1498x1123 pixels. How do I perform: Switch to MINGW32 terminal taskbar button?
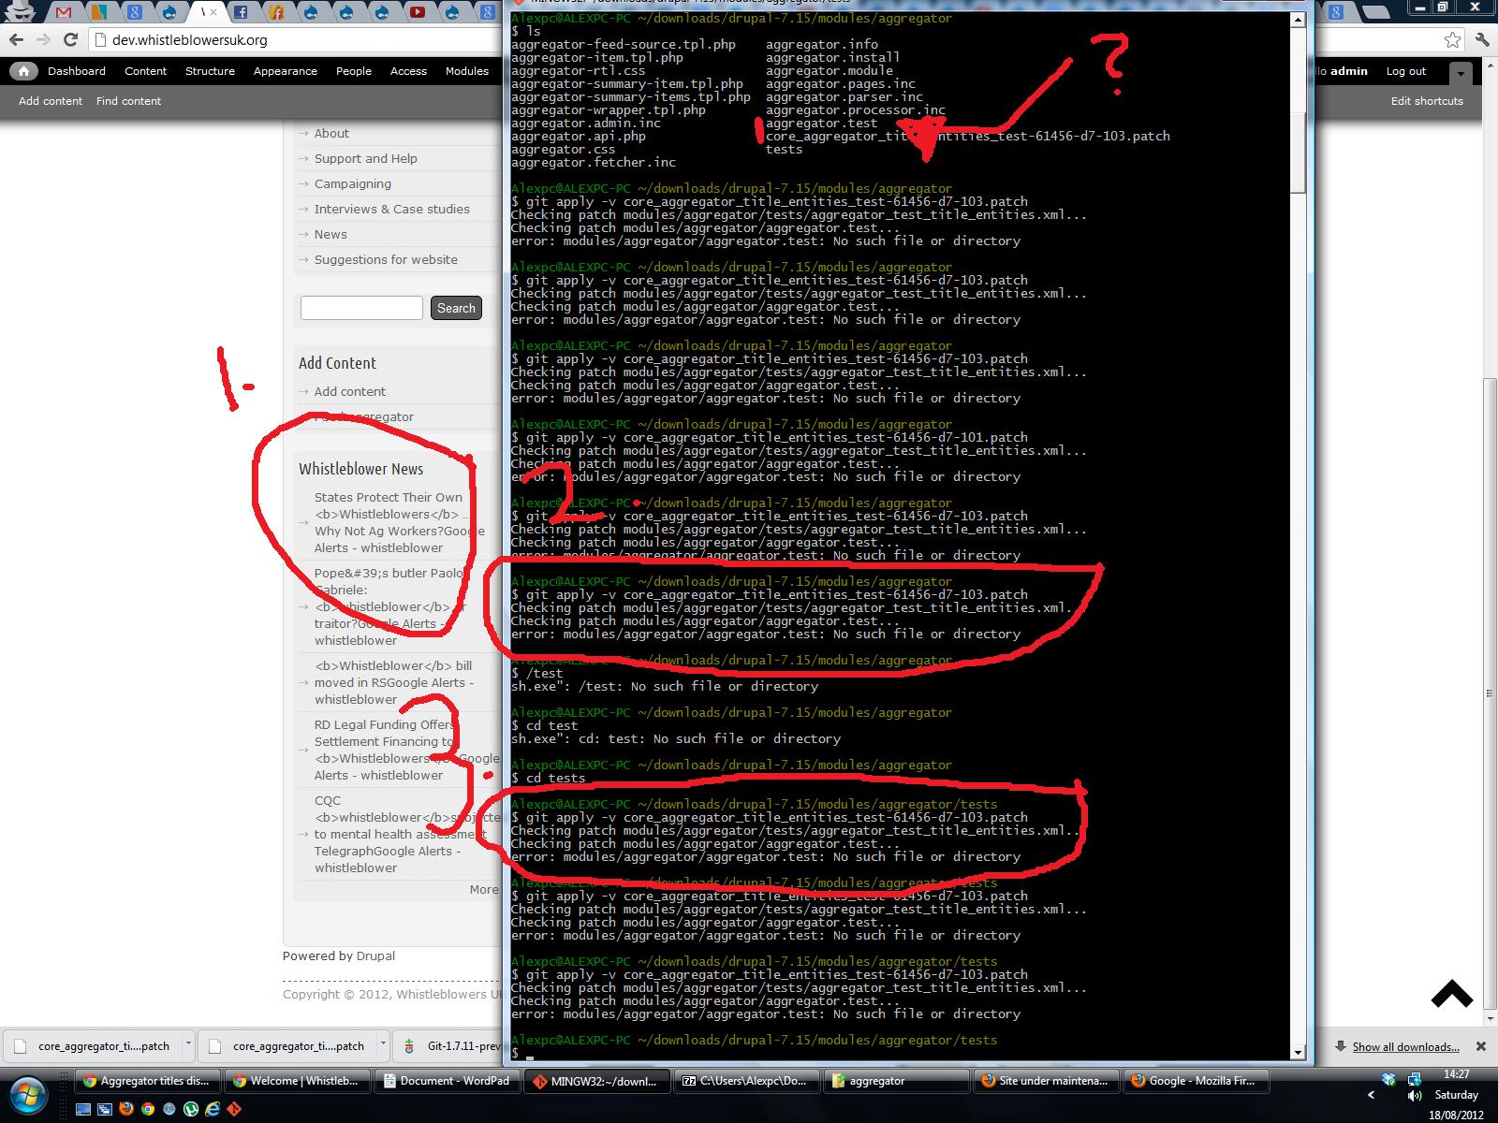pos(596,1081)
